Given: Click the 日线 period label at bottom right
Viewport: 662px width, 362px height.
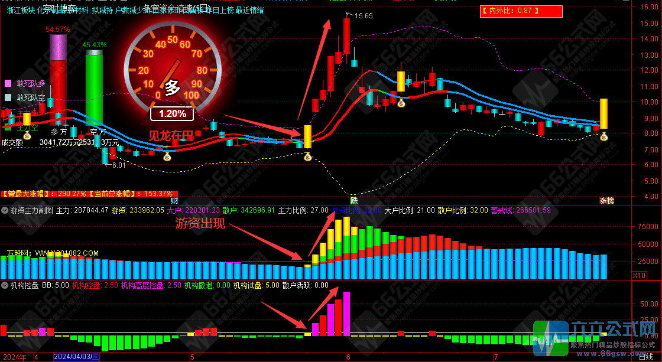Looking at the screenshot, I should point(646,357).
